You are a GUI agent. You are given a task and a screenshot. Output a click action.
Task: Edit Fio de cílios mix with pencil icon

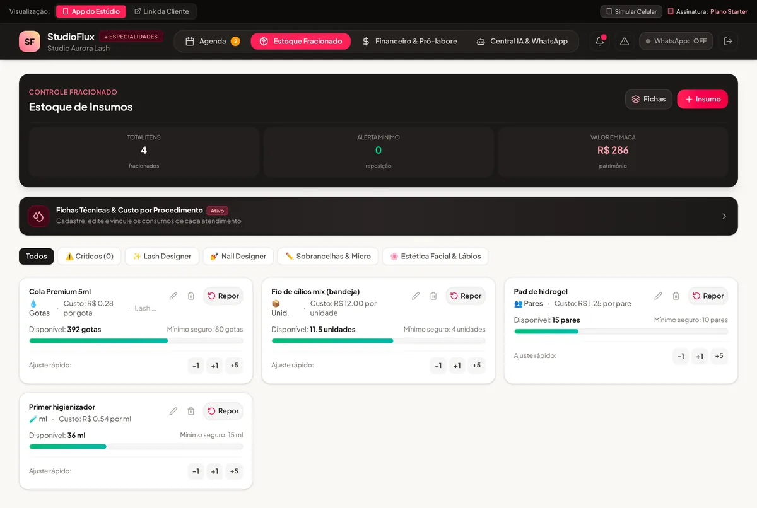pyautogui.click(x=416, y=296)
